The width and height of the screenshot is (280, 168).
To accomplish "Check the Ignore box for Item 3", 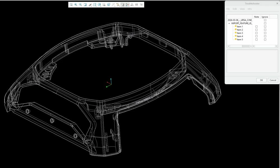I will click(x=265, y=33).
